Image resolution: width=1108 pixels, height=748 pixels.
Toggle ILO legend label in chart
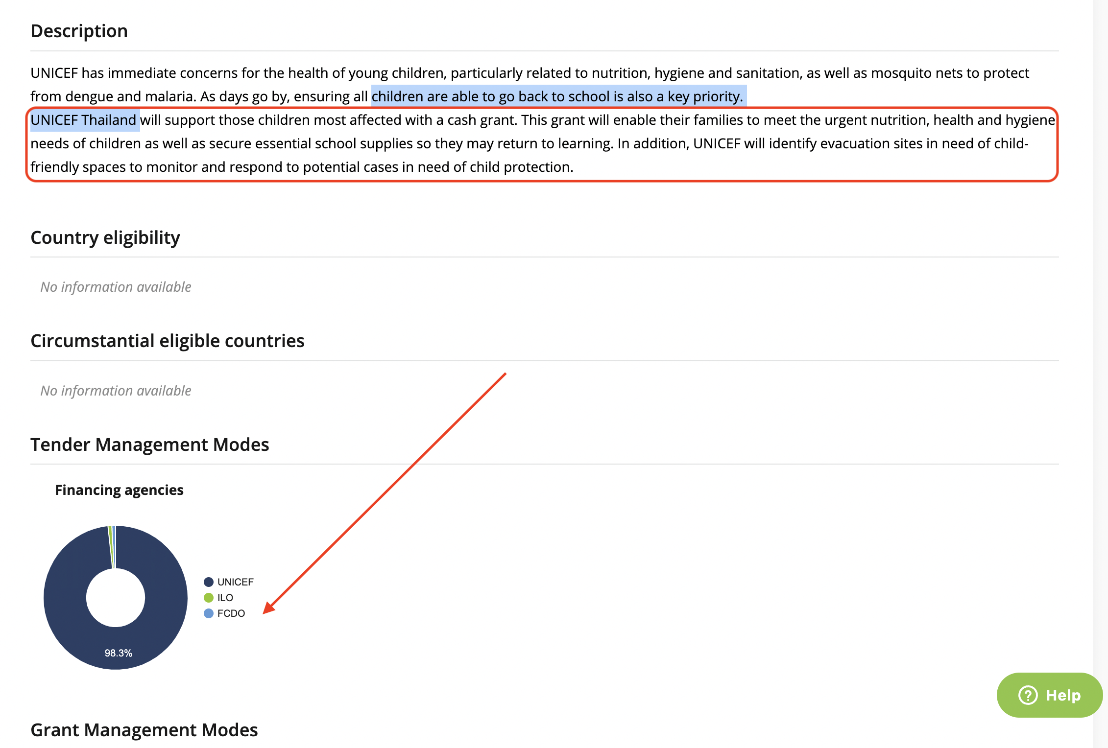tap(225, 597)
